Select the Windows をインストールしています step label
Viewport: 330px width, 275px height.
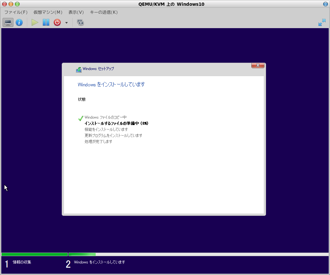point(99,262)
